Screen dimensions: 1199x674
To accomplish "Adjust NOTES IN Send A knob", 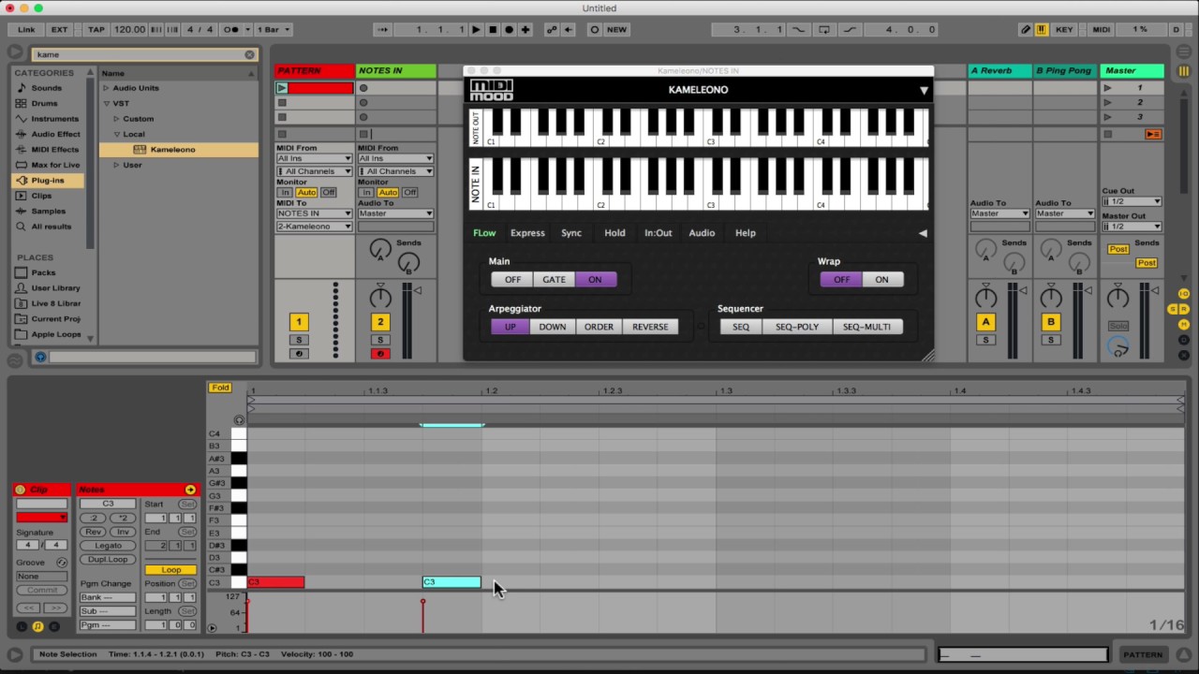I will tap(380, 249).
